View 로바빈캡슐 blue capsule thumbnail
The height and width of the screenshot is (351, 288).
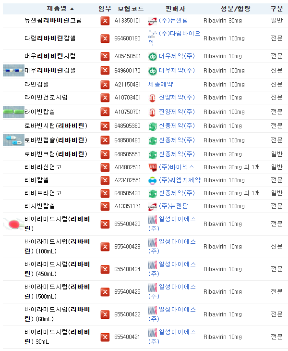(x=13, y=140)
